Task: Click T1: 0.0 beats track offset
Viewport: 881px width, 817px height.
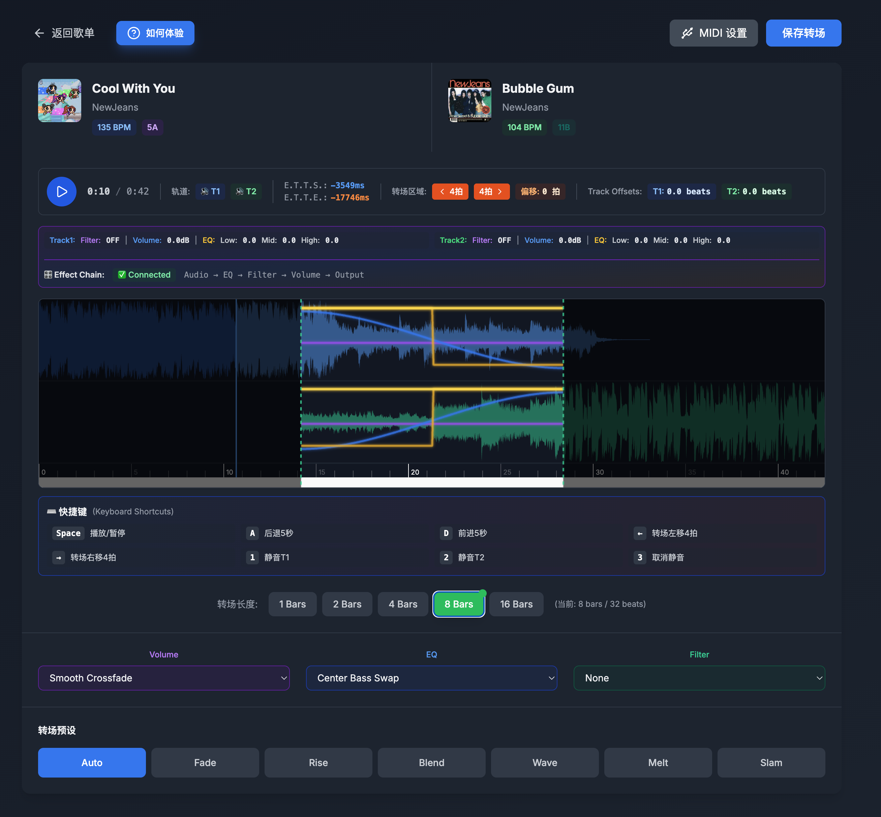Action: [x=681, y=191]
